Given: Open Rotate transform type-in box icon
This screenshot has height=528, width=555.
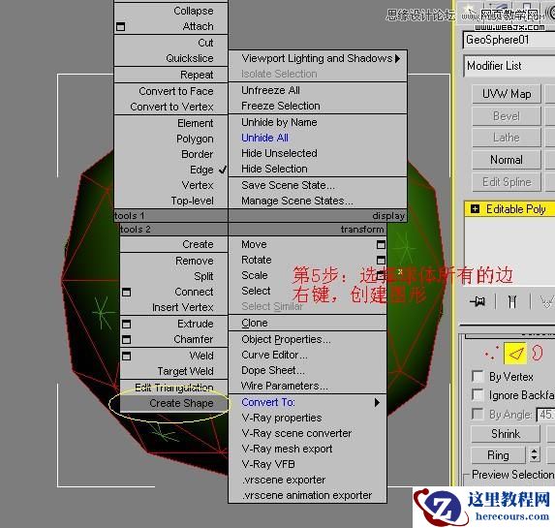Looking at the screenshot, I should [381, 261].
